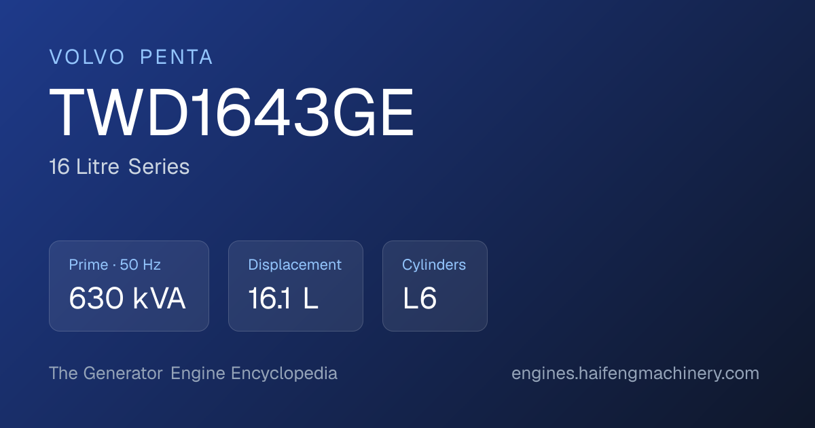Visit engines.haifengmachinery.com link
Image resolution: width=815 pixels, height=428 pixels.
click(635, 374)
